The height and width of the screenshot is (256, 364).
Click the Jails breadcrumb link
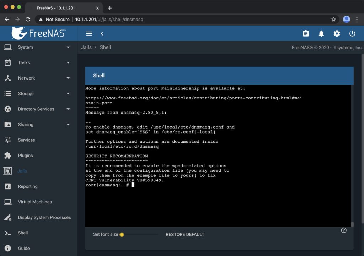86,47
